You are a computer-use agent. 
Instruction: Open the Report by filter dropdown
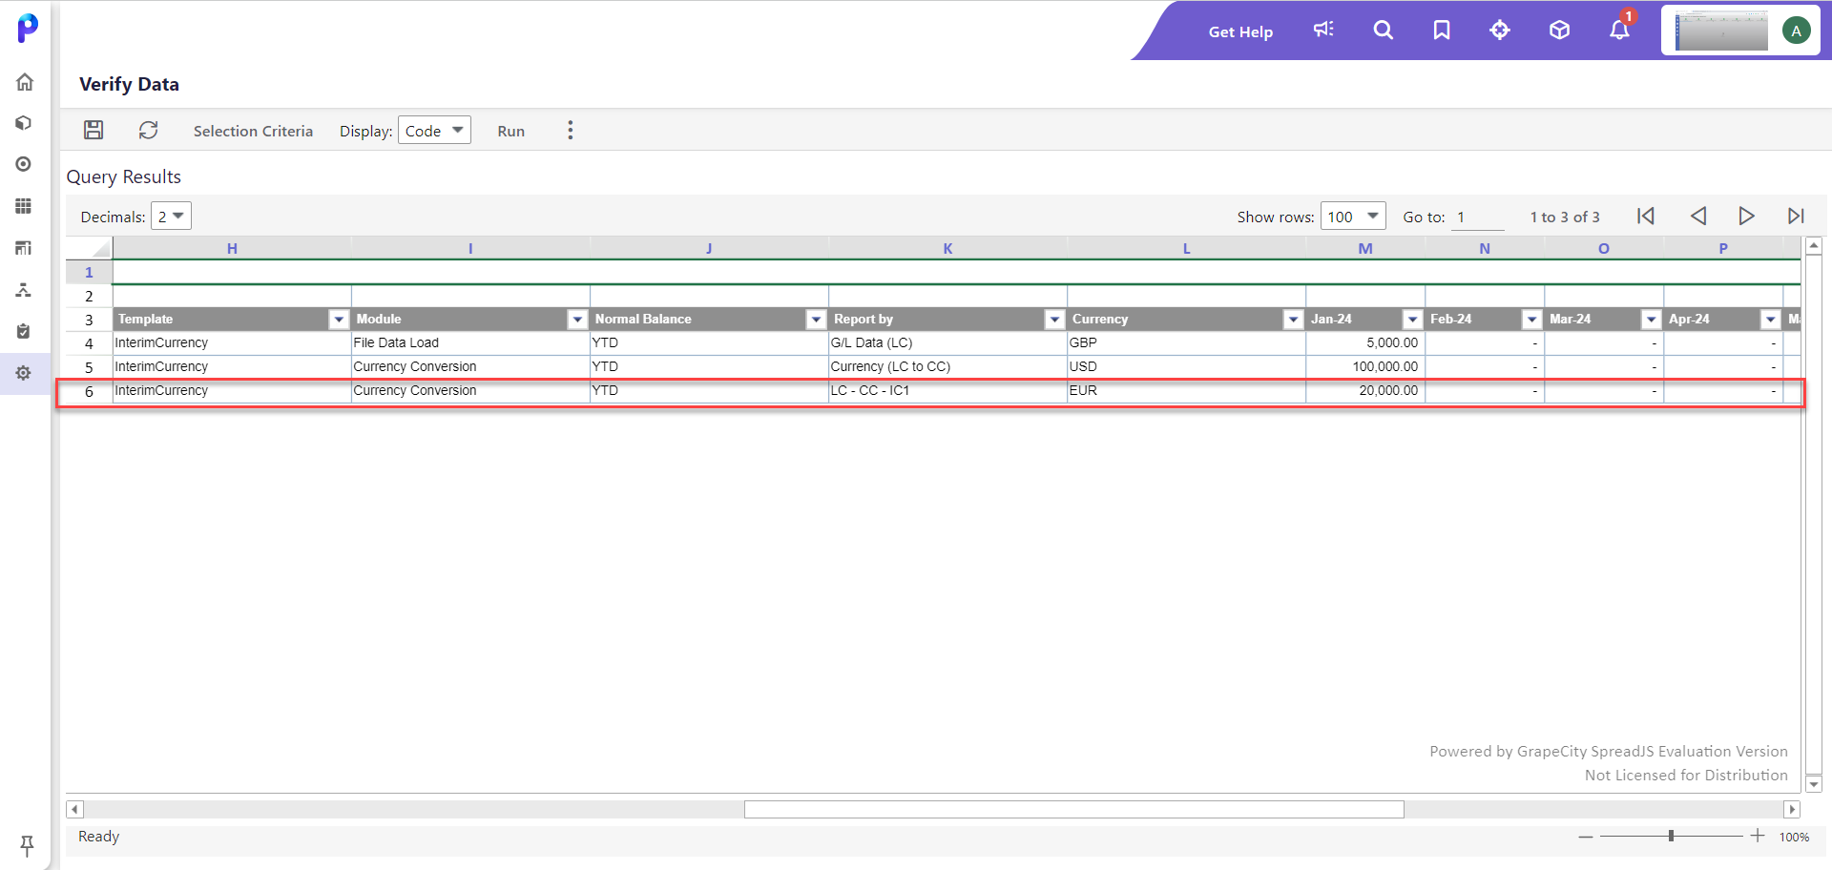(x=1054, y=320)
